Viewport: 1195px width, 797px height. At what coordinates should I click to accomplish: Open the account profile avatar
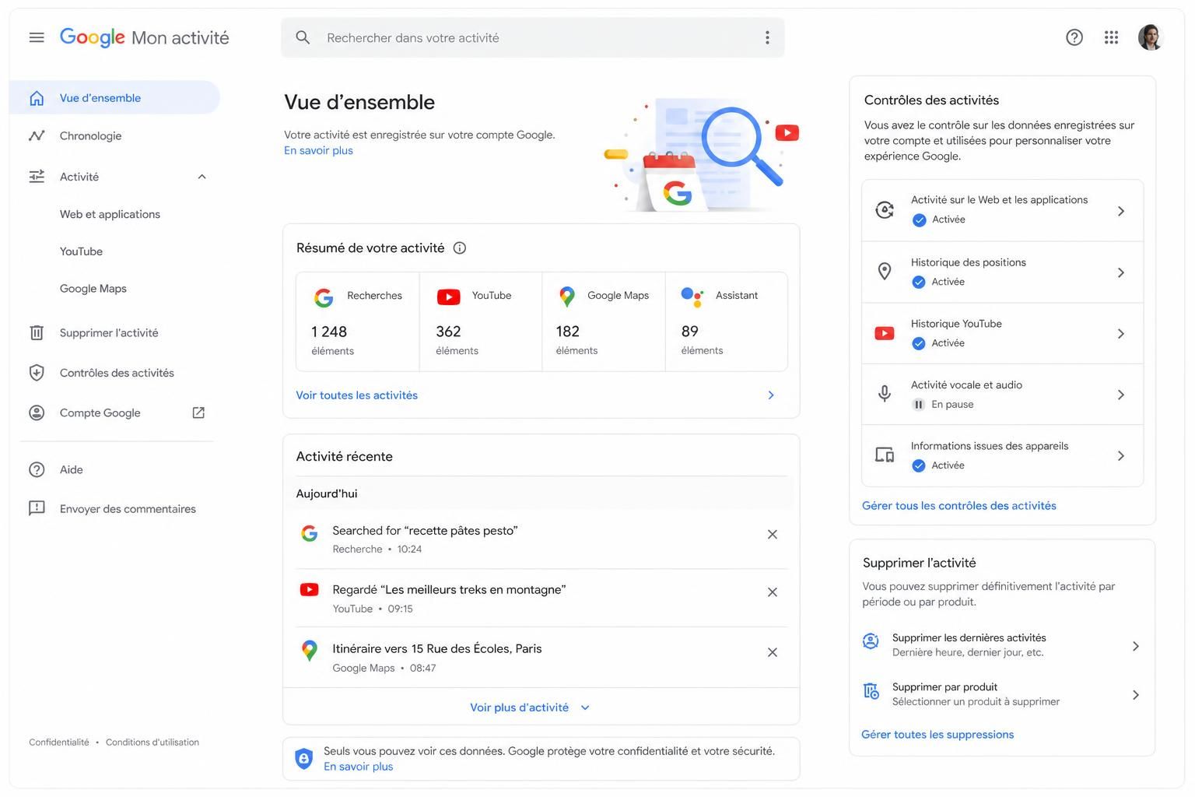1151,37
